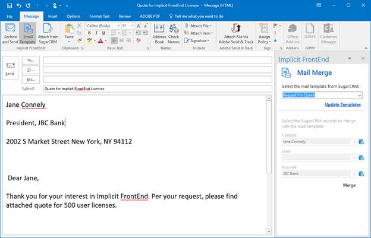Click the Update Templates link
Viewport: 371px width, 238px height.
pyautogui.click(x=342, y=104)
